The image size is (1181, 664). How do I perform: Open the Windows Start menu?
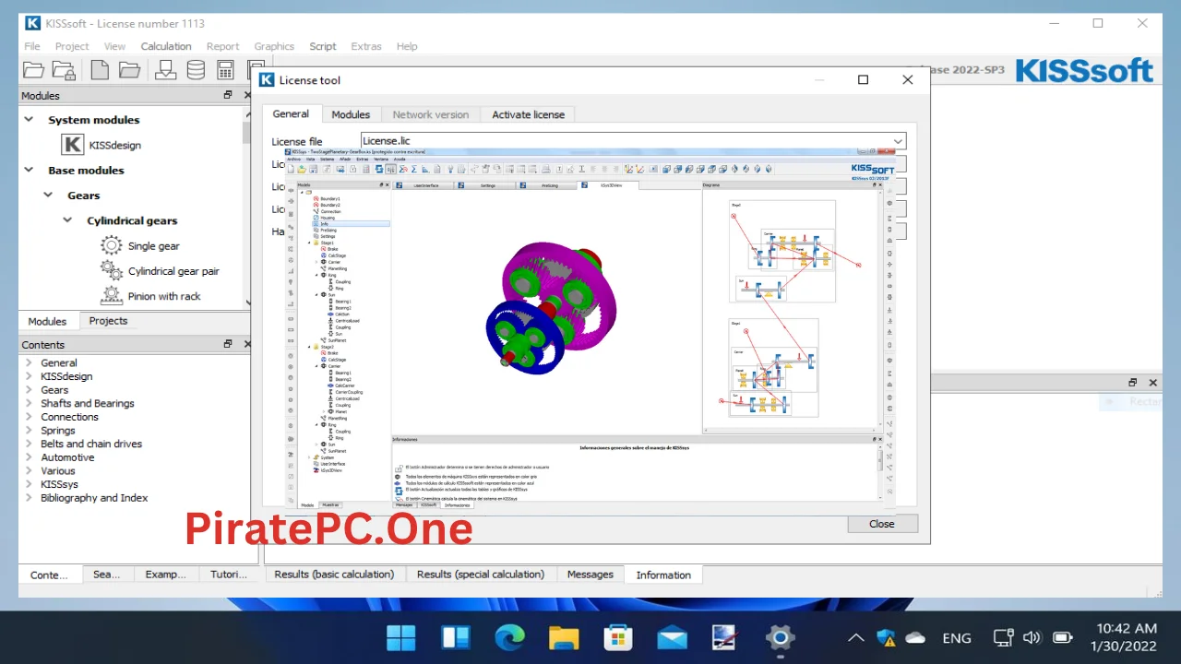coord(401,637)
